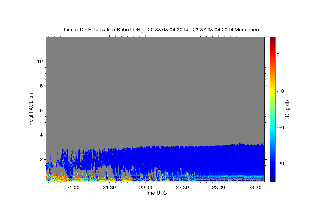Click the height tick label 10

pos(40,61)
